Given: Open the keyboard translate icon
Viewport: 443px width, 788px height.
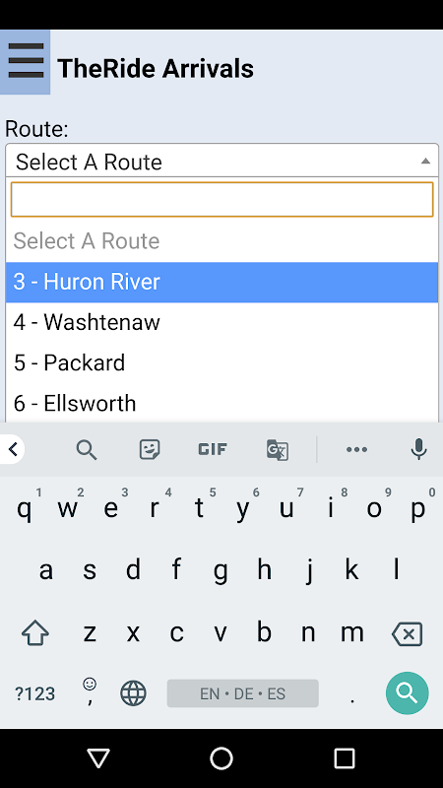Looking at the screenshot, I should click(278, 449).
